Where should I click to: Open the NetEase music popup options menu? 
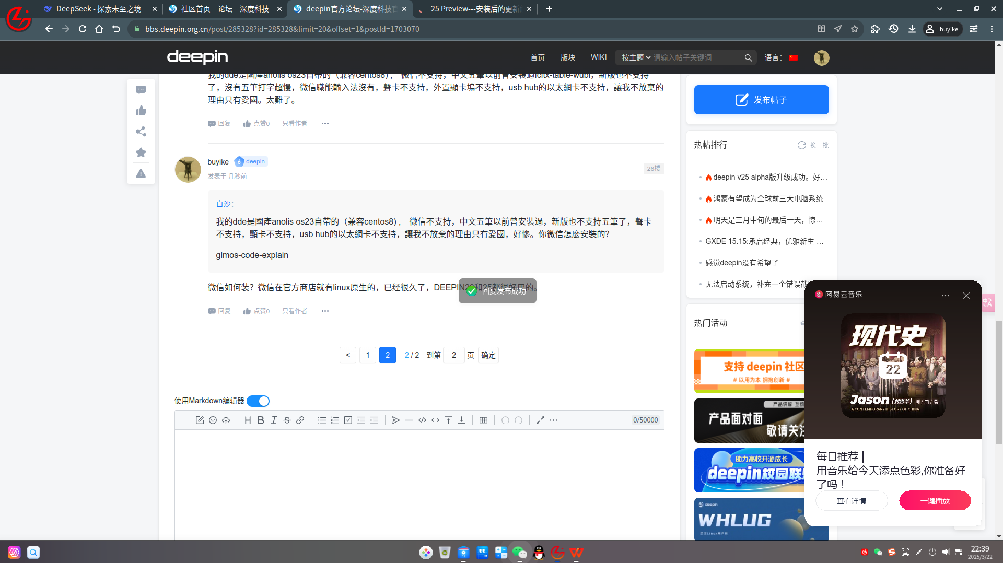click(x=946, y=296)
